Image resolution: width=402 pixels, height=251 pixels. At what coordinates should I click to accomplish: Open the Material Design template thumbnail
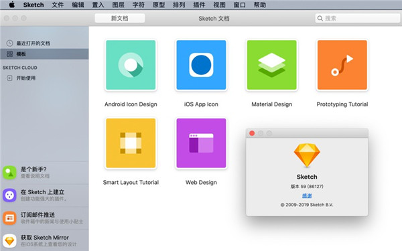(x=272, y=65)
